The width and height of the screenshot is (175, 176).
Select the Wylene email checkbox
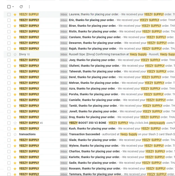click(x=9, y=146)
